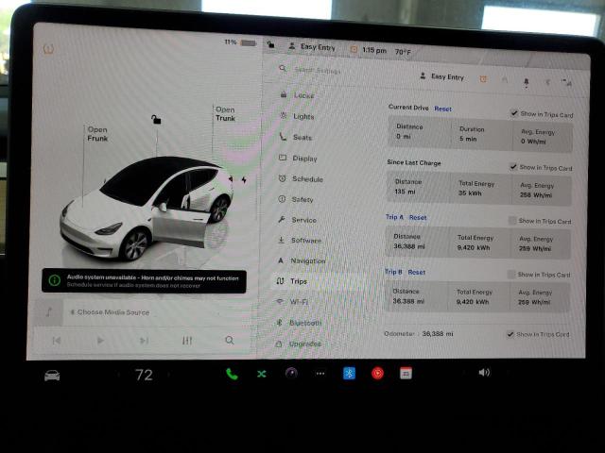Image resolution: width=605 pixels, height=453 pixels.
Task: Tap the green shuffle-arrows app icon
Action: click(x=262, y=374)
